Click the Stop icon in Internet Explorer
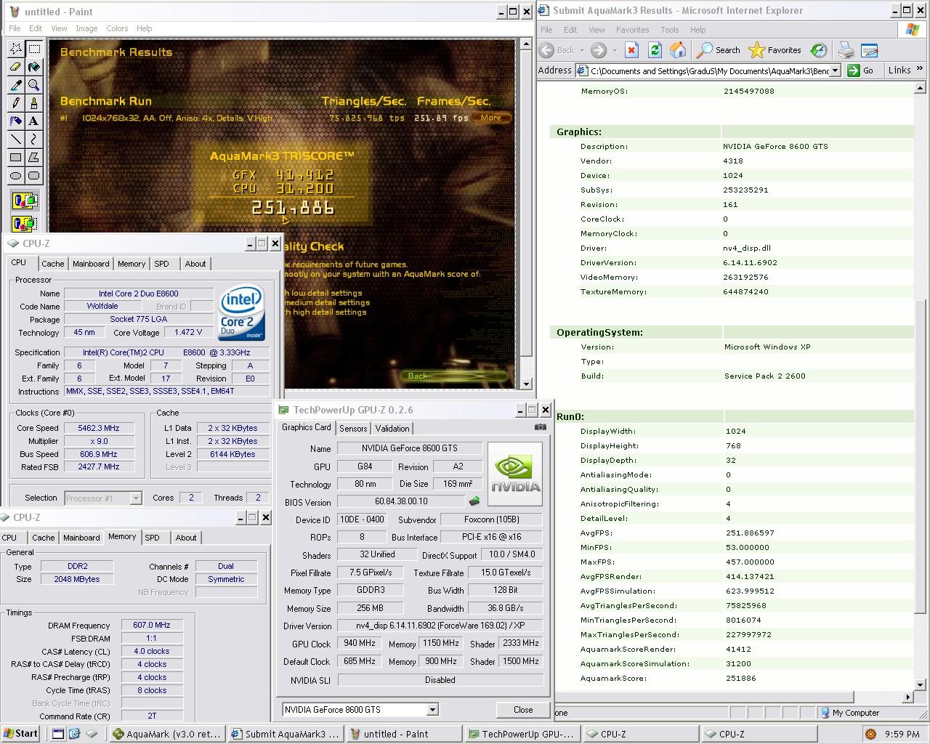 coord(631,50)
